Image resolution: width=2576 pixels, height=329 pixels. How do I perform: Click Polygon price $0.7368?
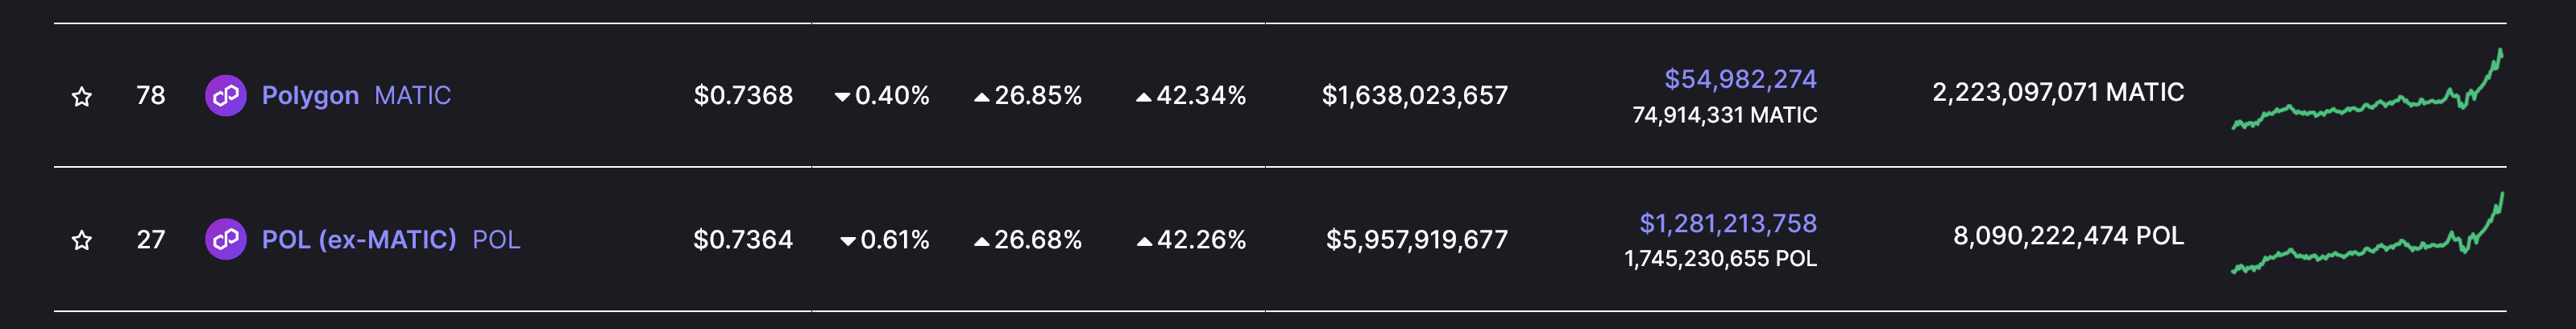click(x=743, y=95)
